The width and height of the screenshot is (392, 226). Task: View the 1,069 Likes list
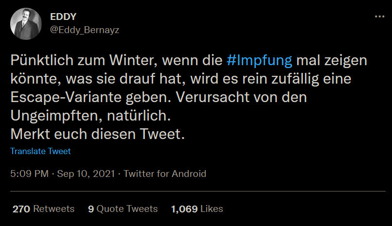tap(196, 209)
